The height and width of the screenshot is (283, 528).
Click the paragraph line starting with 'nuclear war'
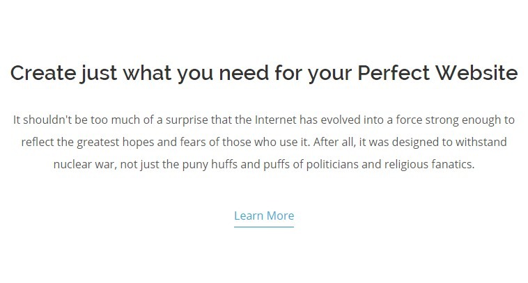click(264, 164)
